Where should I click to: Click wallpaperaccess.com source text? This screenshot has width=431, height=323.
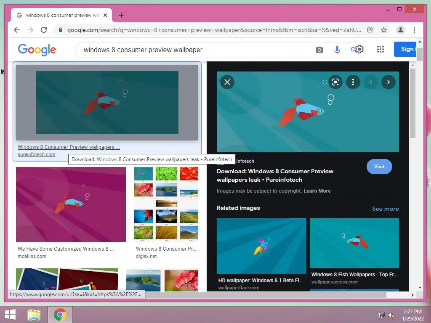[335, 282]
